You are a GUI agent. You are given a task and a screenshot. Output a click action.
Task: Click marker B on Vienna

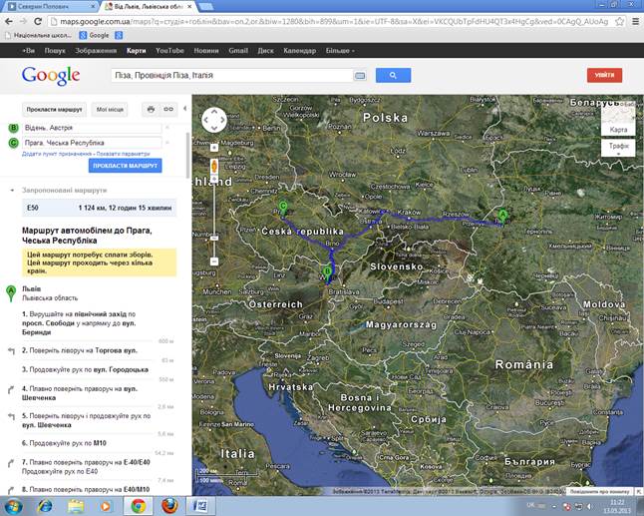[327, 272]
